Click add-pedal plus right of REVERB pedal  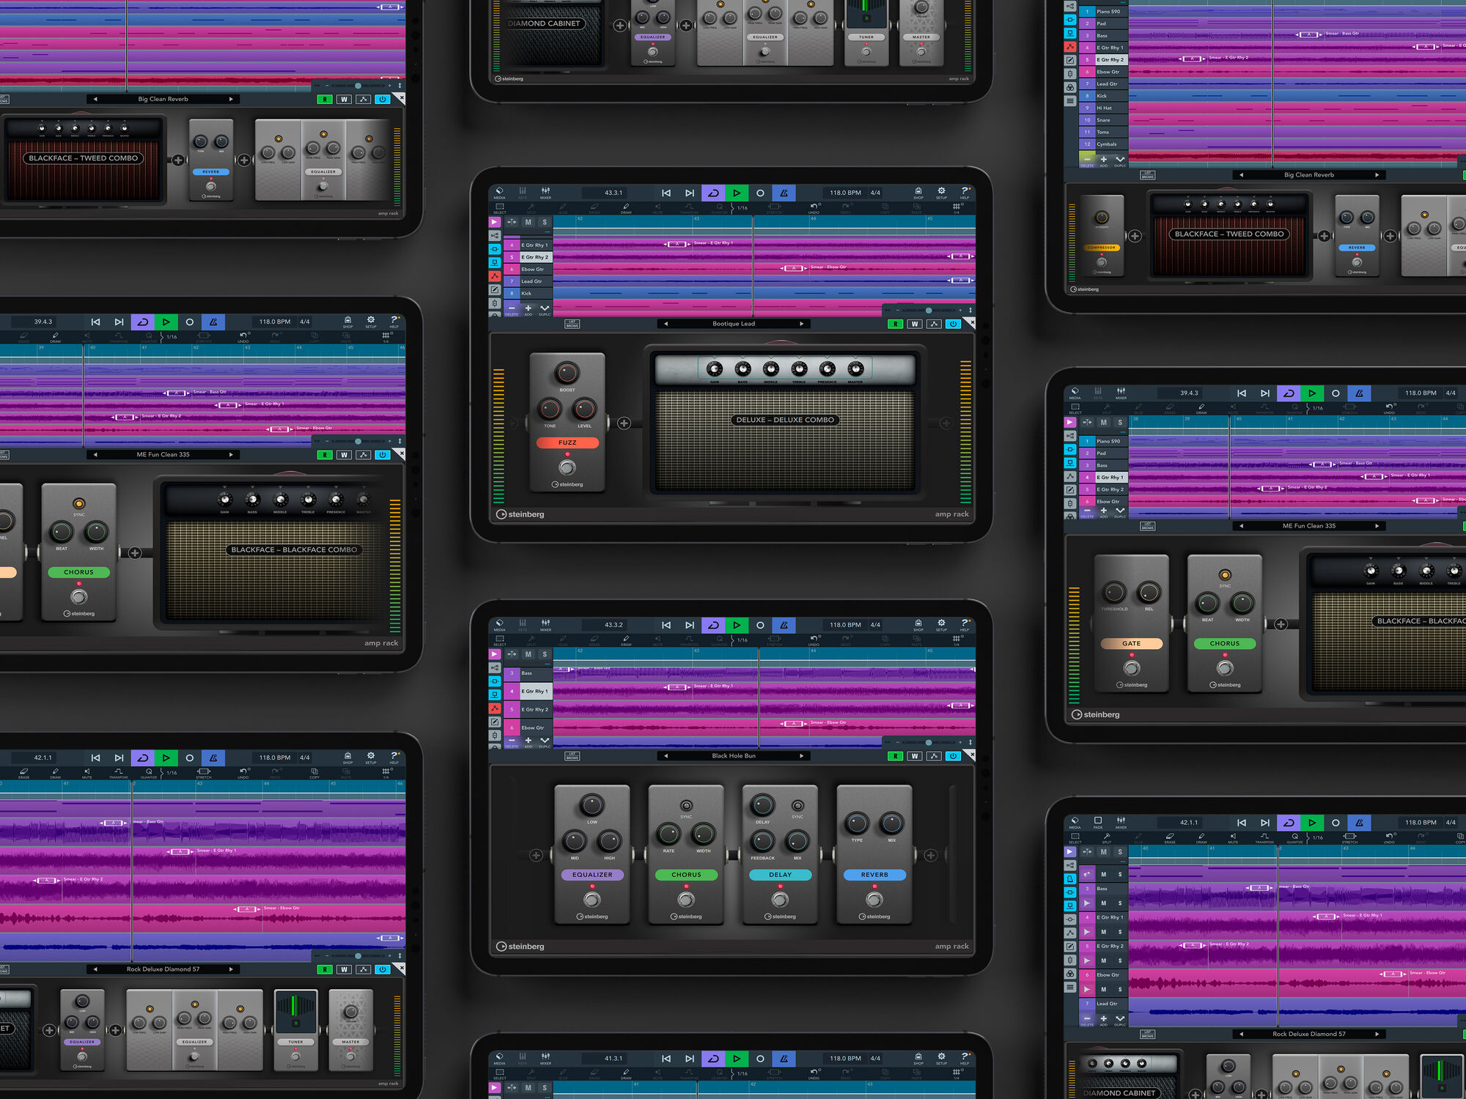[x=930, y=855]
